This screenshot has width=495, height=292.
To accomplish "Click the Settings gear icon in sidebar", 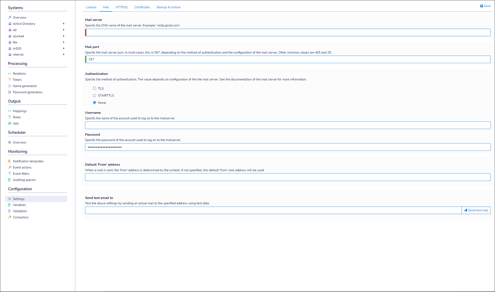I will (x=10, y=199).
